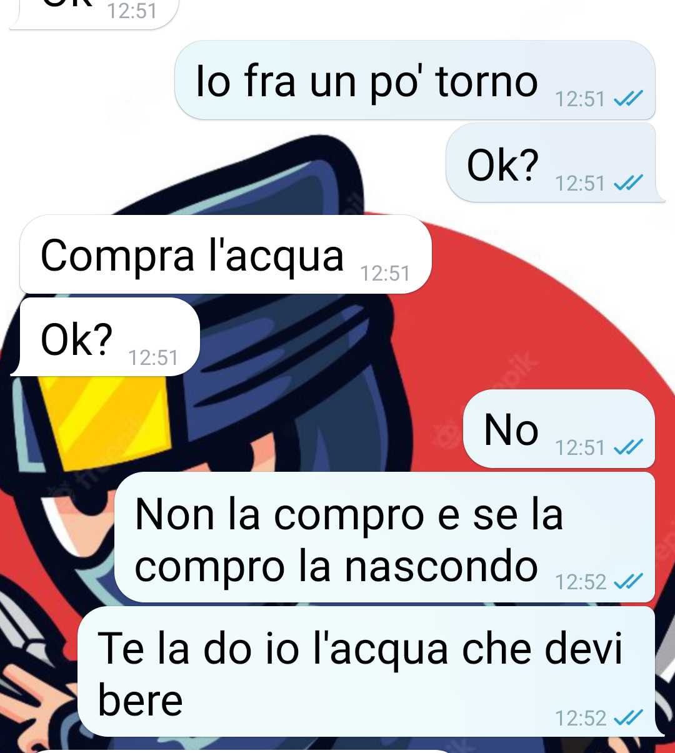The image size is (675, 753).
Task: Tap the checkmarks on "Te la do io" message
Action: coord(628,717)
